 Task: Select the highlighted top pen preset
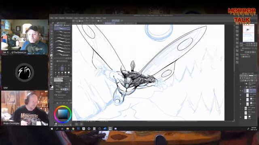coord(62,29)
